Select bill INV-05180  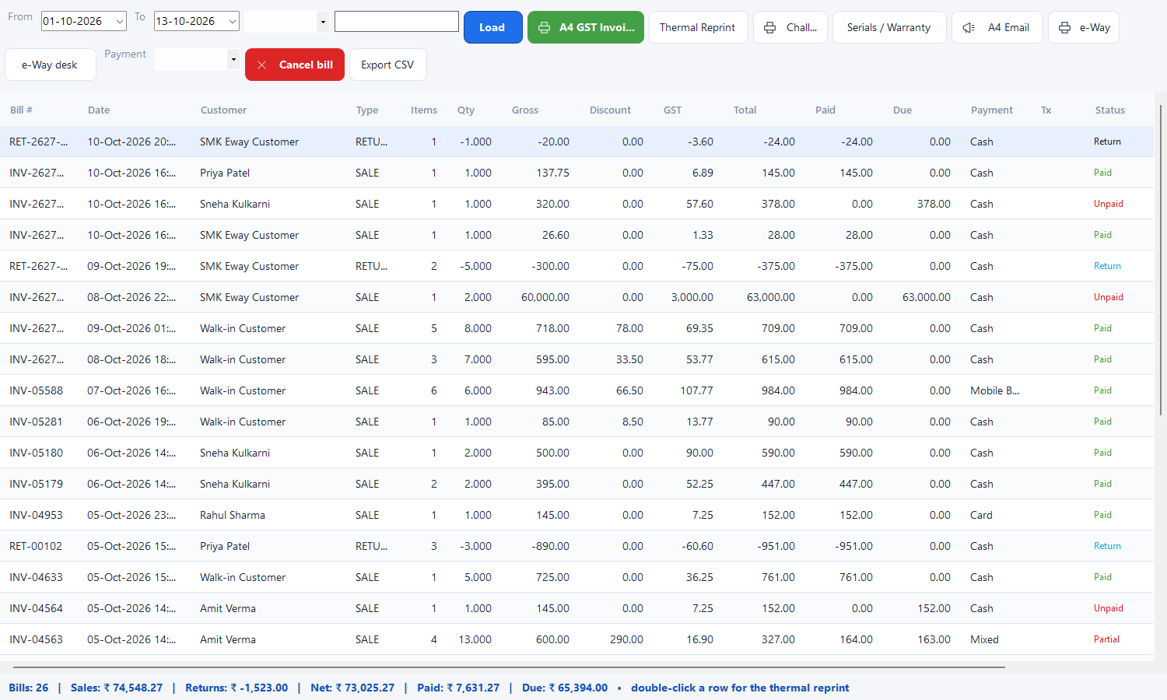pyautogui.click(x=576, y=453)
